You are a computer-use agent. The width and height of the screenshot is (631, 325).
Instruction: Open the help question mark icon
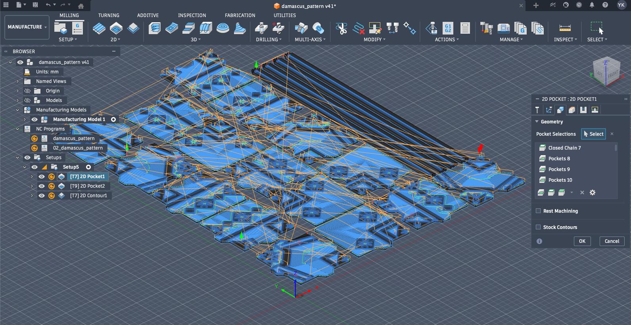605,5
